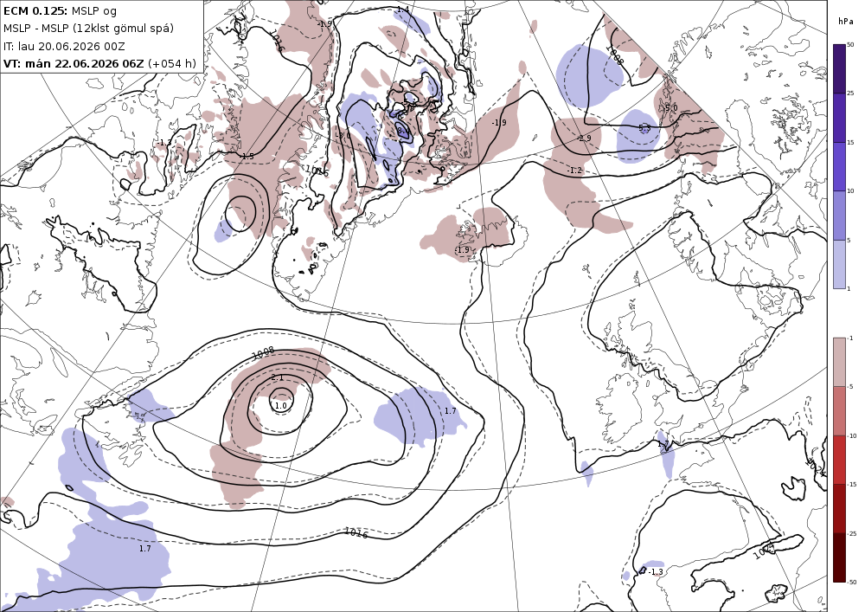
Task: Click the "-1.9" label over Iceland
Action: pyautogui.click(x=461, y=250)
